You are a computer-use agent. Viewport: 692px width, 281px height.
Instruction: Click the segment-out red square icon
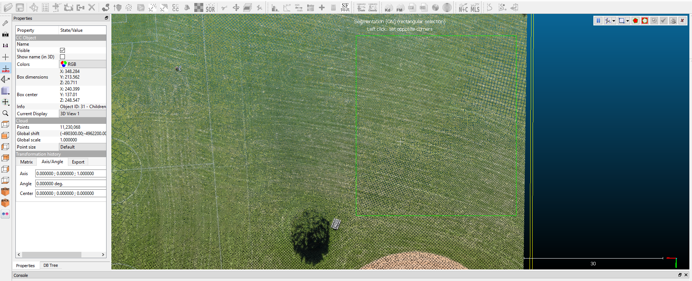click(645, 21)
